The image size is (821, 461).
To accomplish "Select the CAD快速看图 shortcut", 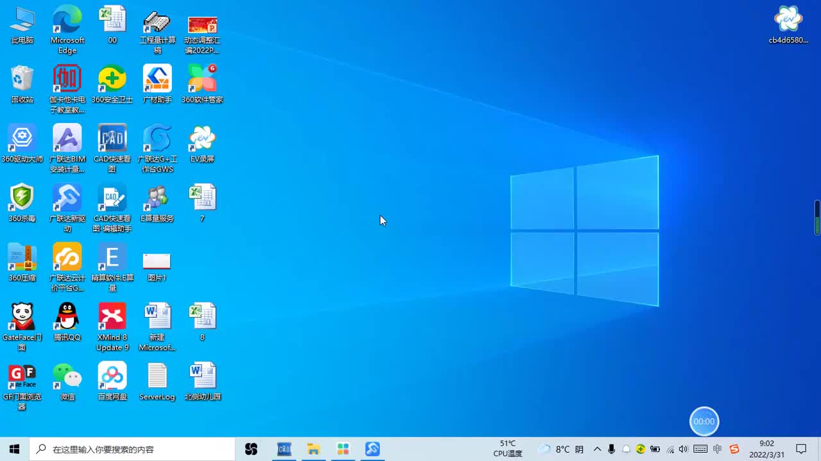I will pyautogui.click(x=112, y=149).
